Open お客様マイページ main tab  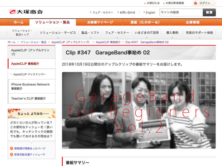pyautogui.click(x=100, y=22)
